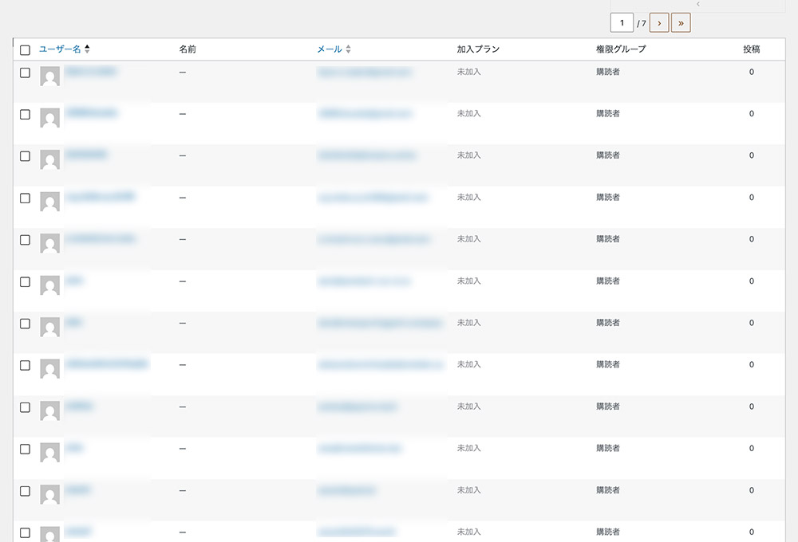Click the 加入プラン column header
798x542 pixels.
coord(478,49)
